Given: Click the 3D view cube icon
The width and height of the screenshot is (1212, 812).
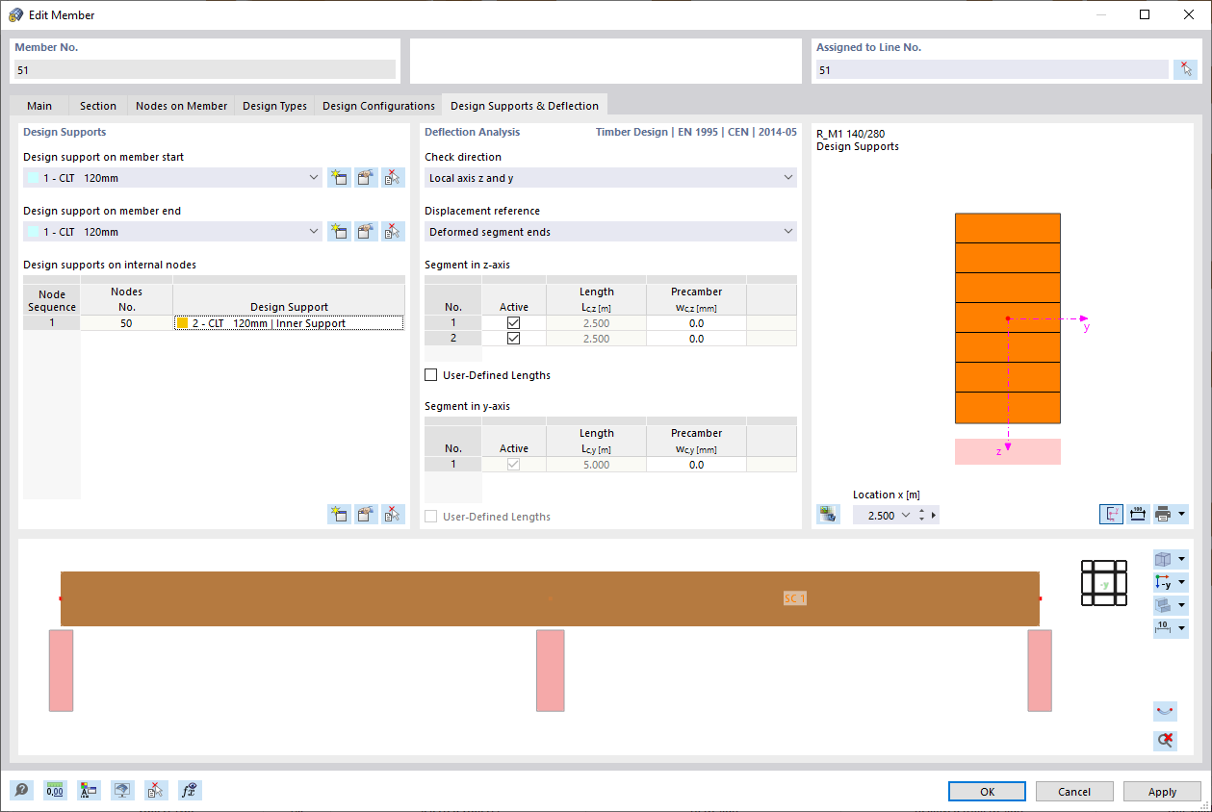Looking at the screenshot, I should coord(1164,559).
